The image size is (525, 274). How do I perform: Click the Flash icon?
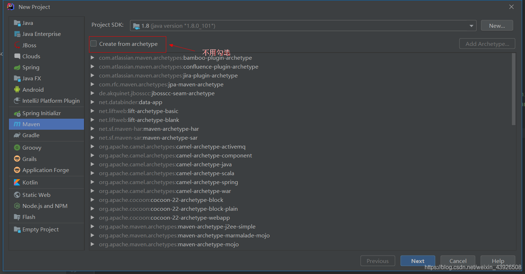17,217
